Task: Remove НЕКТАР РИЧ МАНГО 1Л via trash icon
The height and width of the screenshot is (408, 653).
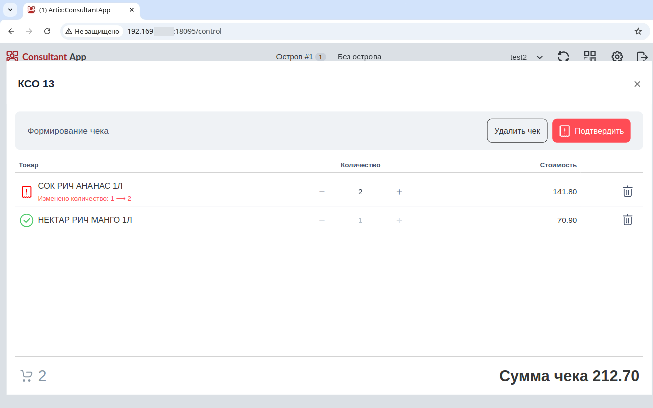Action: tap(627, 220)
